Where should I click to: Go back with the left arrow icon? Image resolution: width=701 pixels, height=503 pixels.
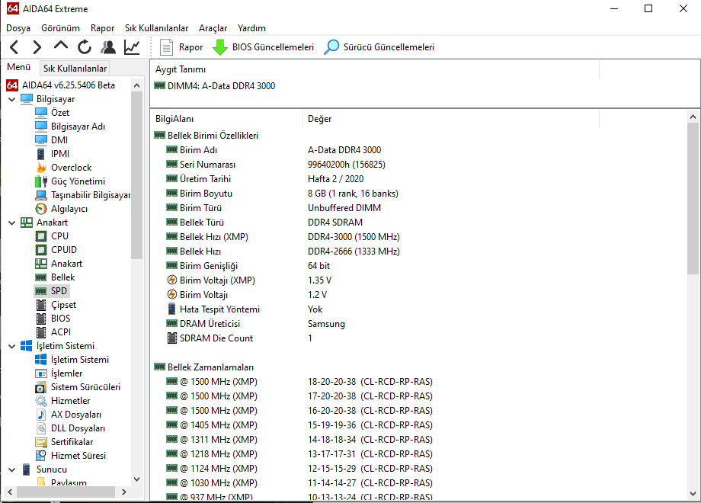click(x=14, y=47)
